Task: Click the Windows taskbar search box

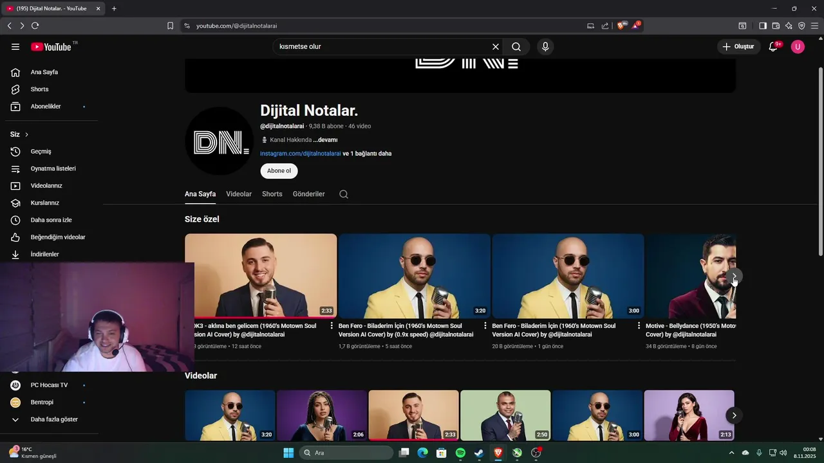Action: [346, 453]
